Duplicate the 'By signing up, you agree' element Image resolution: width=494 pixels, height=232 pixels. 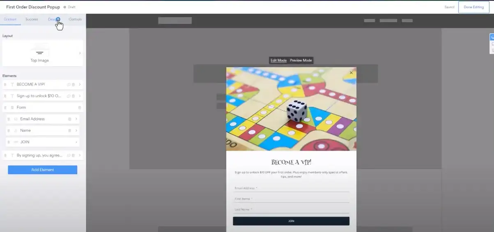click(69, 155)
